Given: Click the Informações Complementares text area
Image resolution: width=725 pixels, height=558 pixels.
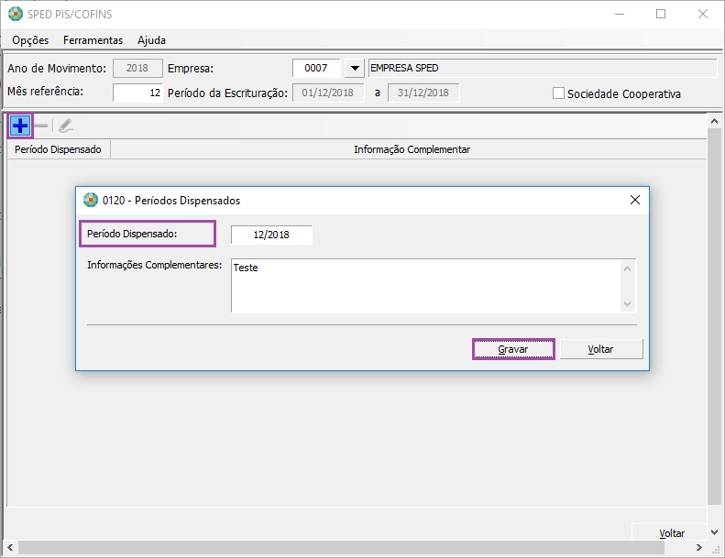Looking at the screenshot, I should point(426,285).
